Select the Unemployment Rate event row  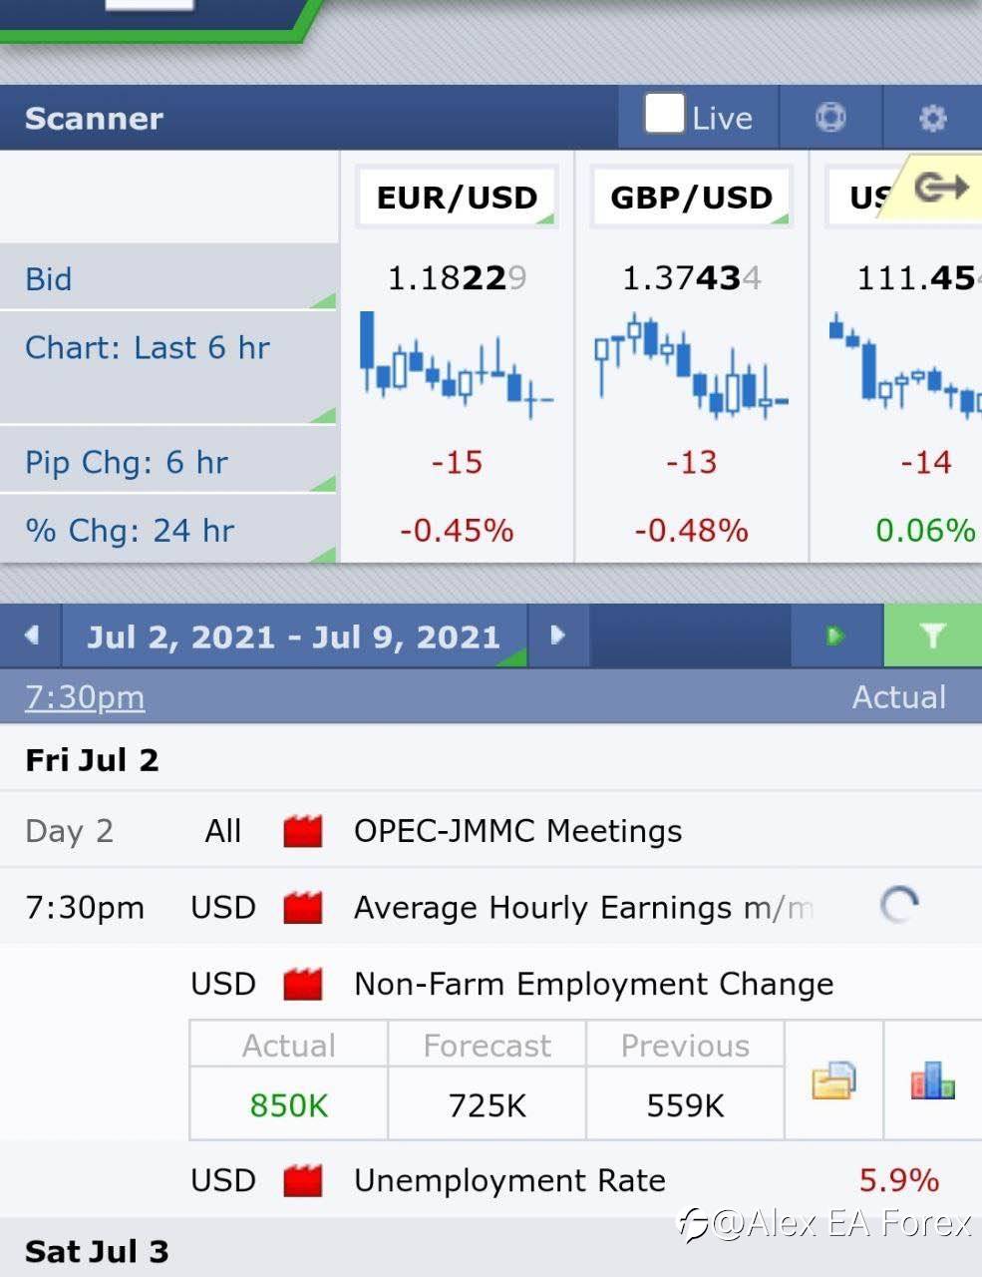pyautogui.click(x=509, y=1181)
